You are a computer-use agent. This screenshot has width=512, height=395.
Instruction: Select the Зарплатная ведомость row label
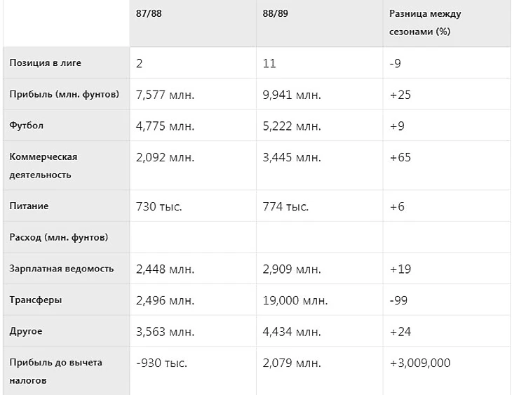pos(62,269)
